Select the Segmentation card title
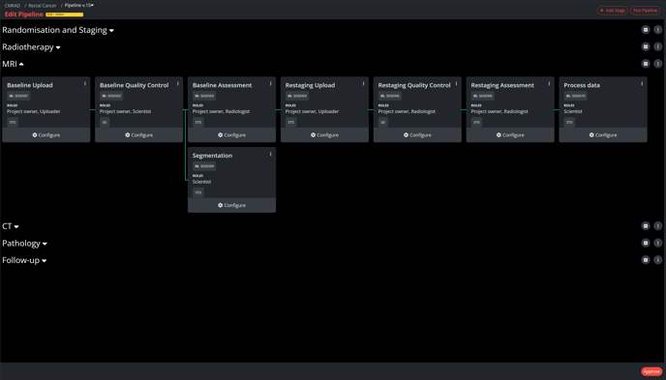 [x=212, y=156]
